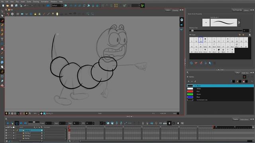The image size is (255, 143).
Task: Toggle visibility checkbox of top Drawing_3 layer
Action: [x=6, y=130]
